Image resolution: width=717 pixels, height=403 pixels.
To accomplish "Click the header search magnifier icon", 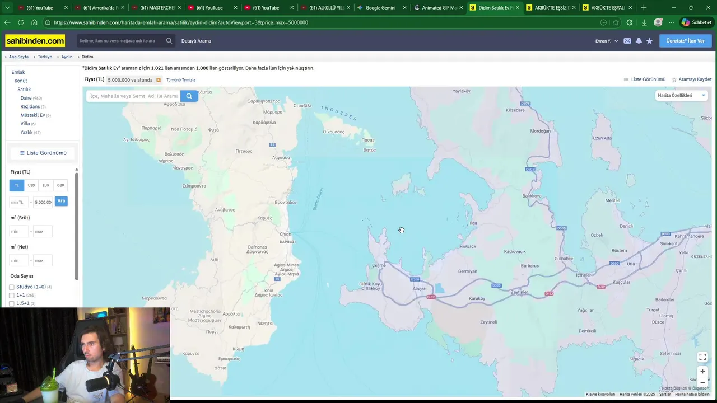I will click(x=169, y=41).
